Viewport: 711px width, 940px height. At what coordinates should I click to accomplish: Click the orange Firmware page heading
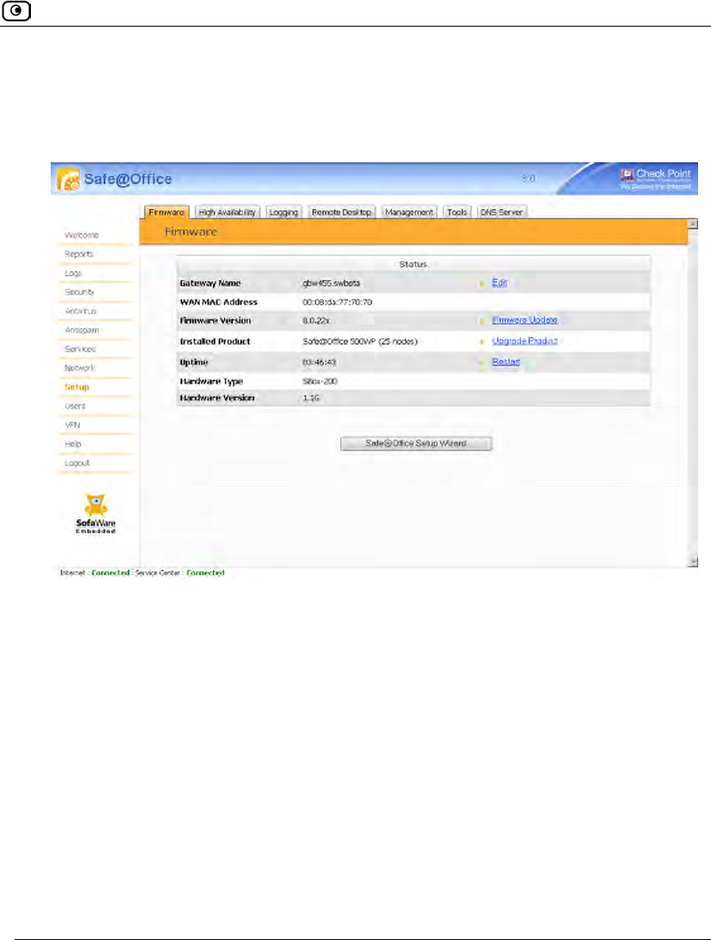click(191, 232)
